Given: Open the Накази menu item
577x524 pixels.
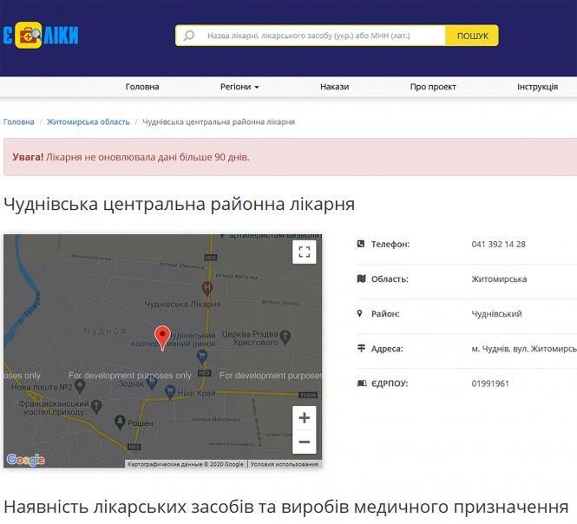Looking at the screenshot, I should pyautogui.click(x=335, y=87).
